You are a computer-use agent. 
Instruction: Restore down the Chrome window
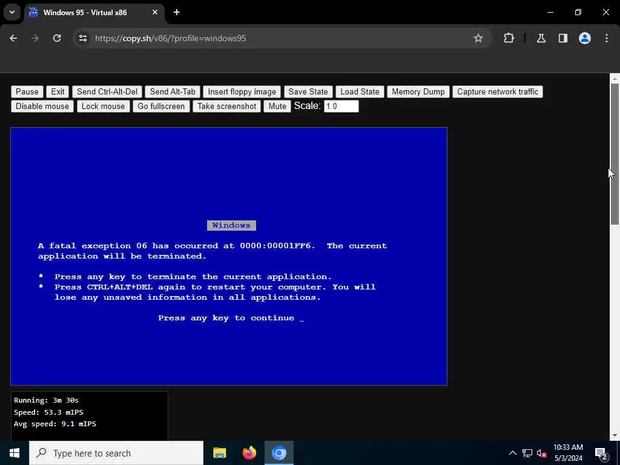(x=578, y=13)
